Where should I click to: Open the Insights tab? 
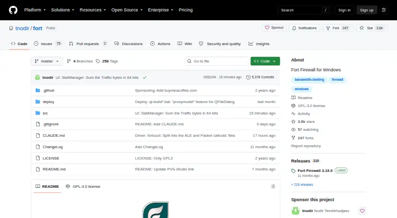point(259,44)
